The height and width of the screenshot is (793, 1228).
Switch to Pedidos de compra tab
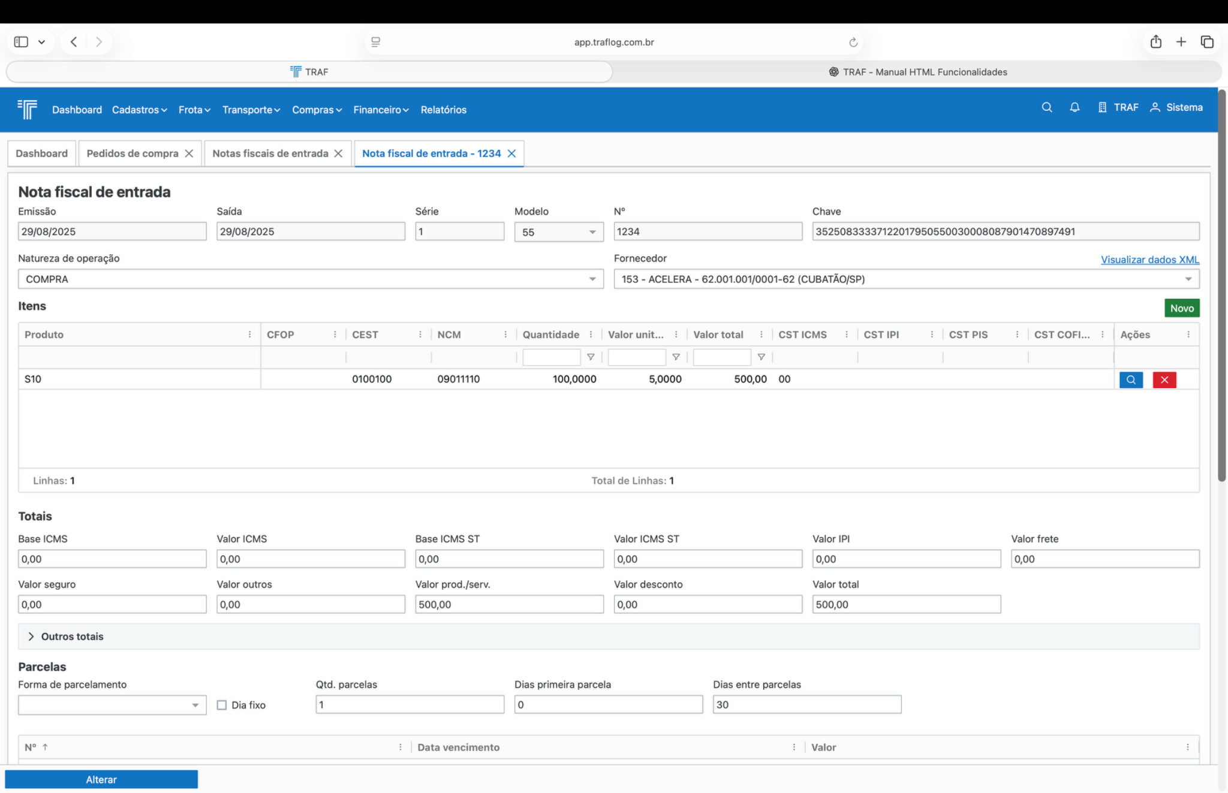(x=132, y=153)
